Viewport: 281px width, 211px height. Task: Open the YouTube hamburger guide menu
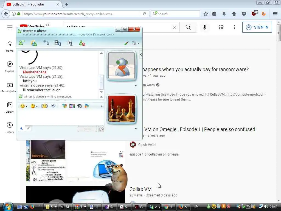coord(10,27)
